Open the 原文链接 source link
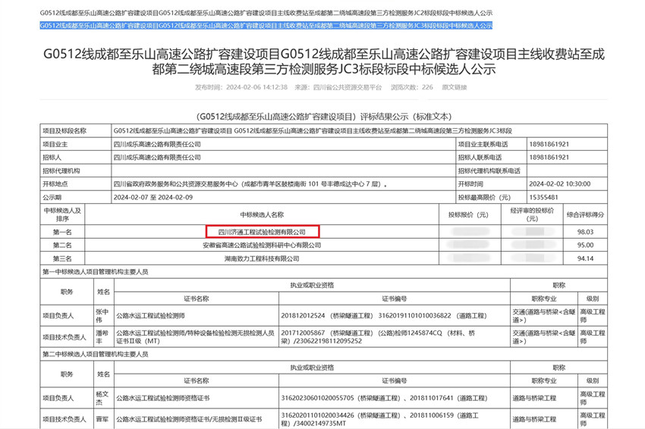 (454, 87)
